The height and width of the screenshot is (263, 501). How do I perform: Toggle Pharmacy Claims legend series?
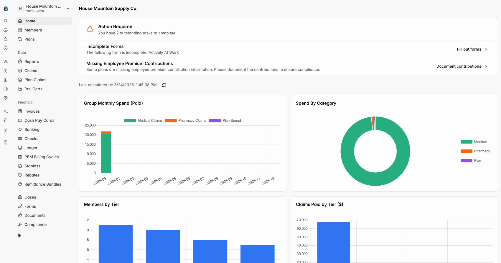pyautogui.click(x=185, y=121)
